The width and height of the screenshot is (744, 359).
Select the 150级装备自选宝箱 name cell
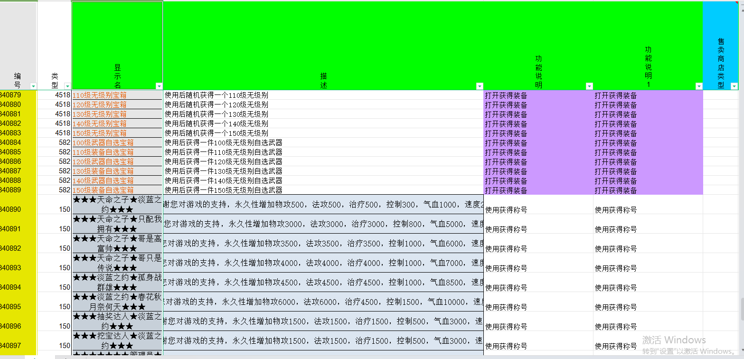(x=117, y=190)
